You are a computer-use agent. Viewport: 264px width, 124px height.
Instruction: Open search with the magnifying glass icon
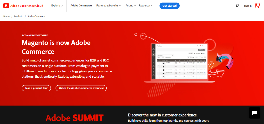[237, 6]
